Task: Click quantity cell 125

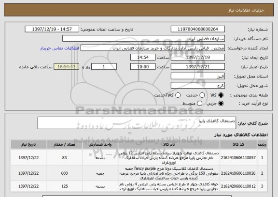Action: tap(65, 186)
